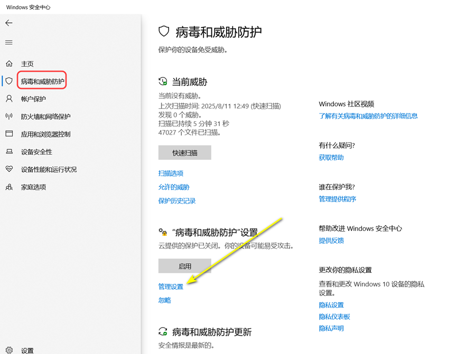Open 应用和浏览器控制

coord(46,134)
